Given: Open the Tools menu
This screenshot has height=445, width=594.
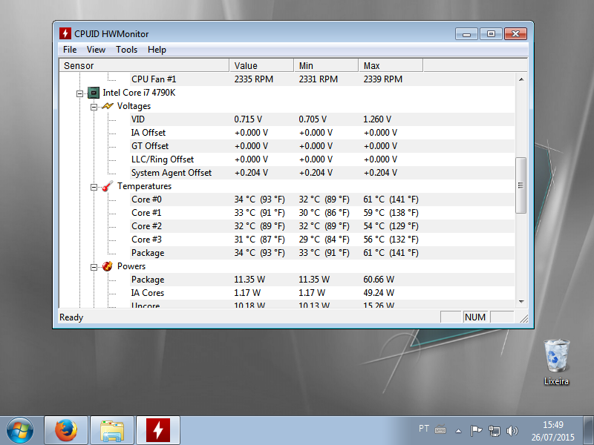Looking at the screenshot, I should (x=126, y=50).
